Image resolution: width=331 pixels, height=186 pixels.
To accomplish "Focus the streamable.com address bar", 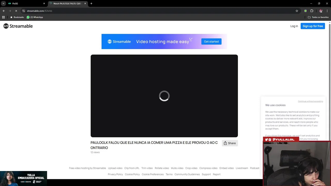I will (158, 11).
